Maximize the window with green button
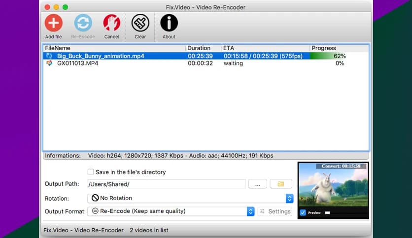The image size is (412, 238). tap(65, 7)
